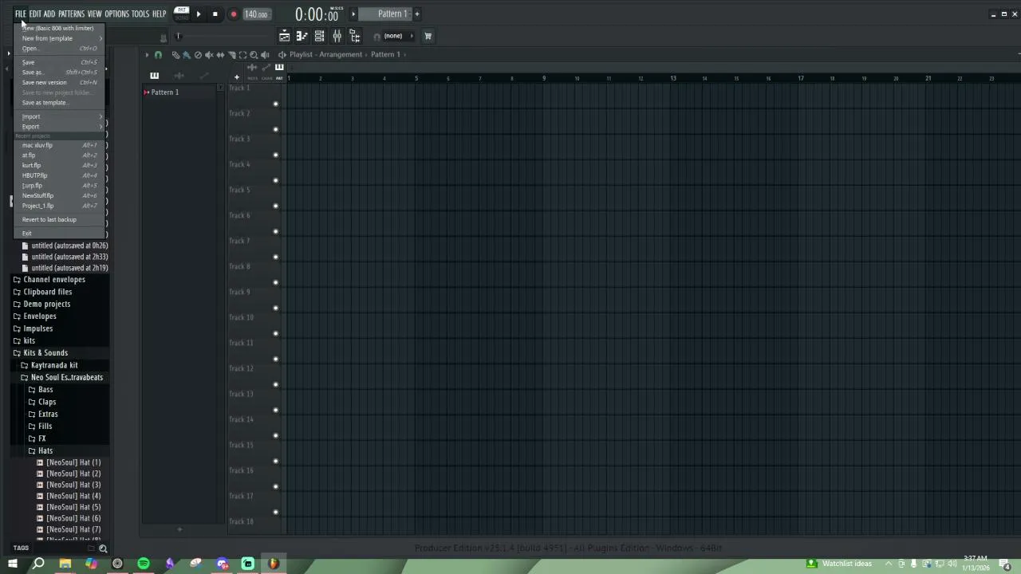Viewport: 1021px width, 574px height.
Task: Open Spotify from the taskbar
Action: pyautogui.click(x=144, y=564)
